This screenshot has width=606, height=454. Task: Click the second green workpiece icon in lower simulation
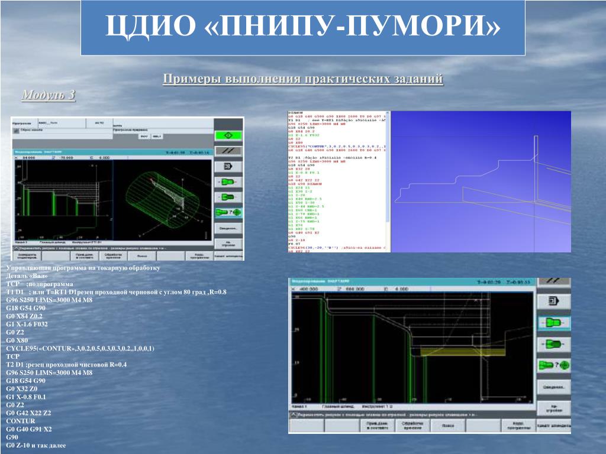click(554, 344)
